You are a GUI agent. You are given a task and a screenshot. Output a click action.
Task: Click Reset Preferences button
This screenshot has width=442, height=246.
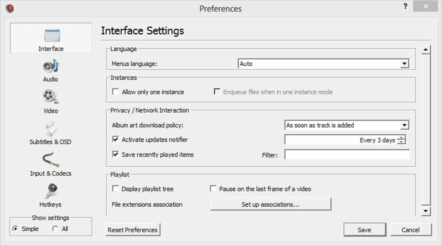[133, 230]
